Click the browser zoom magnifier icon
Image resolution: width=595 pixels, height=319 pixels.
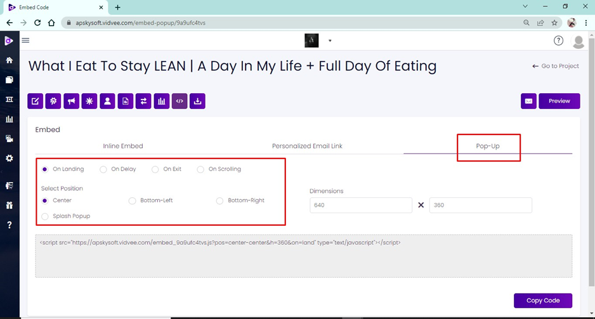tap(526, 23)
